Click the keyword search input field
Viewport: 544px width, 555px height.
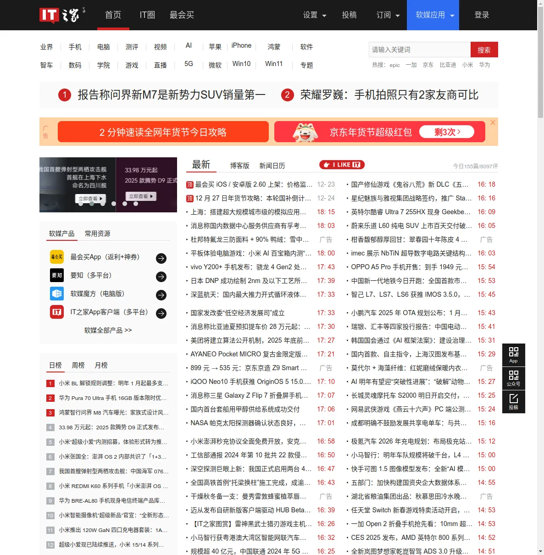point(420,50)
